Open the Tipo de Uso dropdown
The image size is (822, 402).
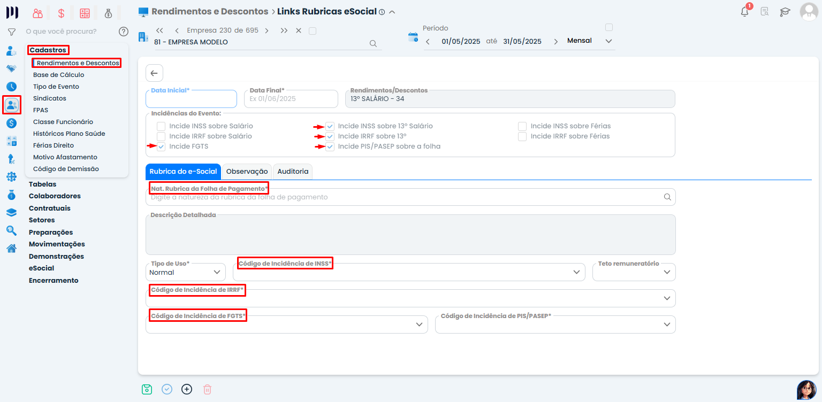[185, 272]
